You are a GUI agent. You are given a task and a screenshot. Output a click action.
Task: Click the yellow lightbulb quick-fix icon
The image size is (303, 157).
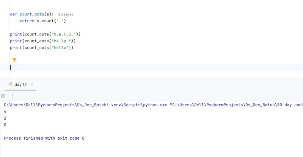[14, 60]
